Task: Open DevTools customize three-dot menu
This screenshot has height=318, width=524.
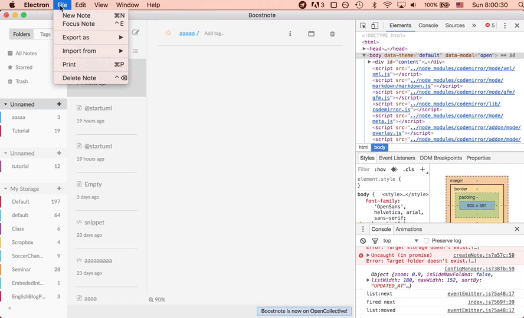Action: 505,26
